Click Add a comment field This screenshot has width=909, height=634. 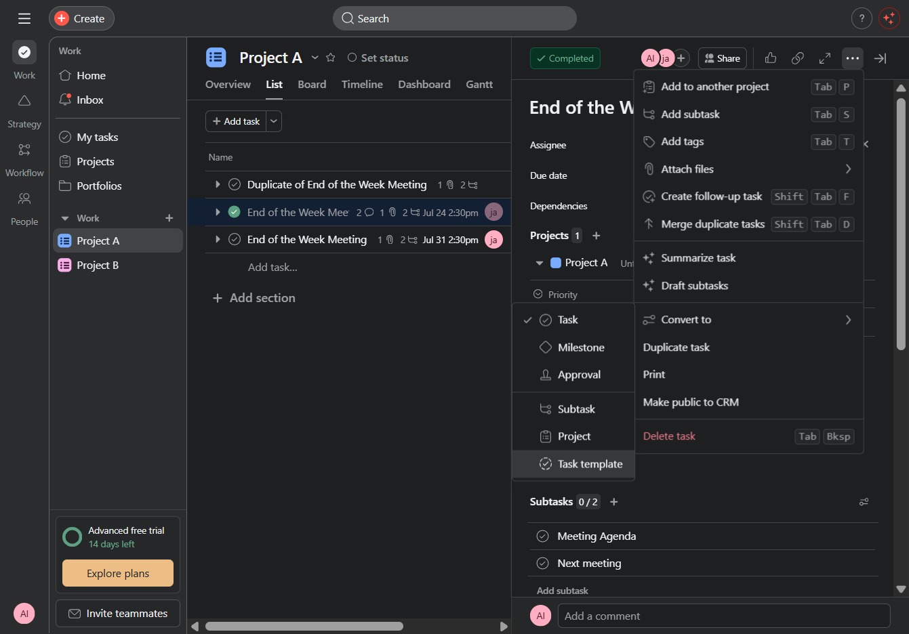724,616
